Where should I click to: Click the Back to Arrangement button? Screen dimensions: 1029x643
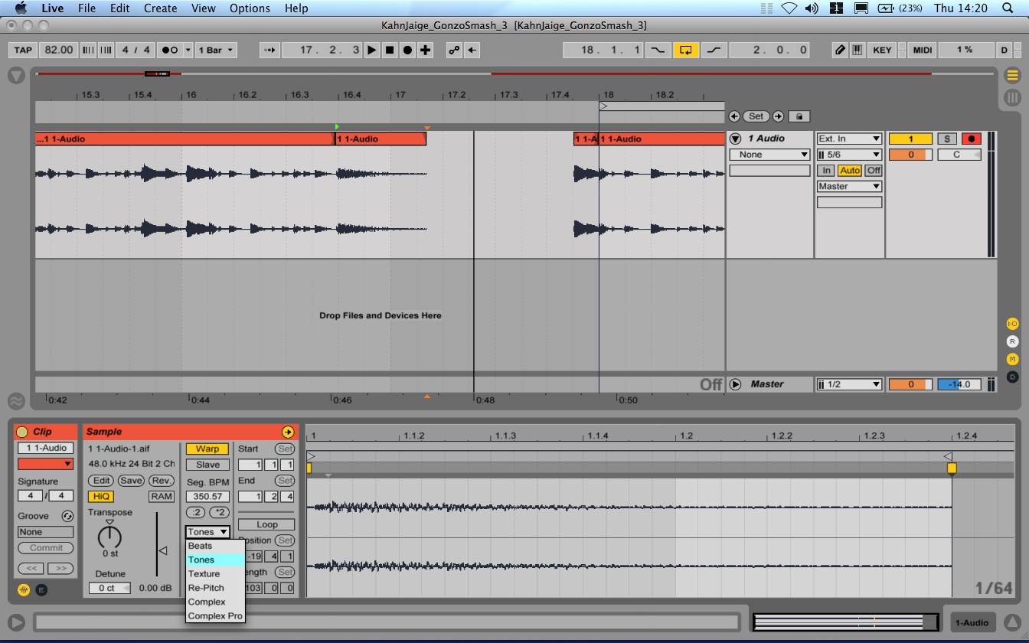pyautogui.click(x=472, y=50)
